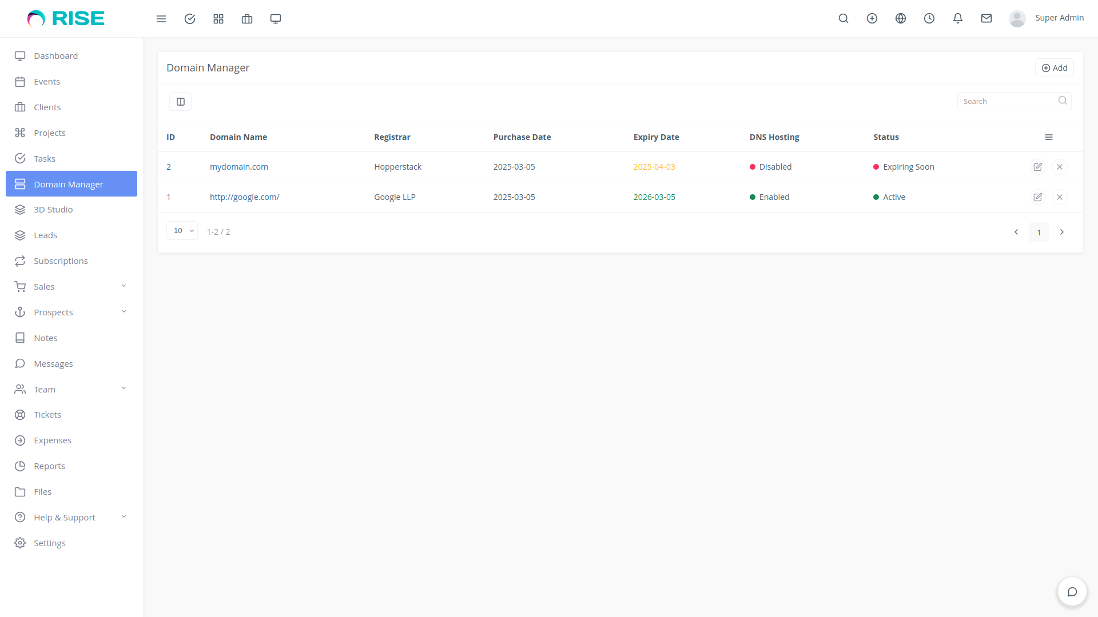Open the messages envelope icon
The height and width of the screenshot is (617, 1098).
pyautogui.click(x=986, y=18)
